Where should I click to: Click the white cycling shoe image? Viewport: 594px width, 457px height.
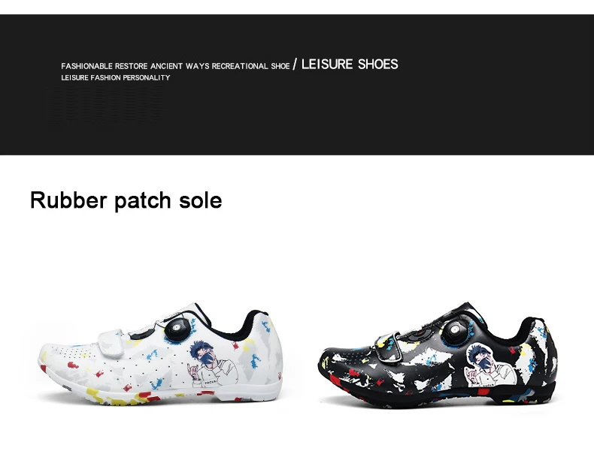point(161,353)
